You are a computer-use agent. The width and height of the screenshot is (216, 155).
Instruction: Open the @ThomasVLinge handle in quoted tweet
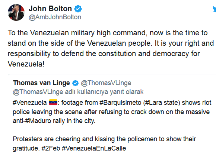point(106,83)
